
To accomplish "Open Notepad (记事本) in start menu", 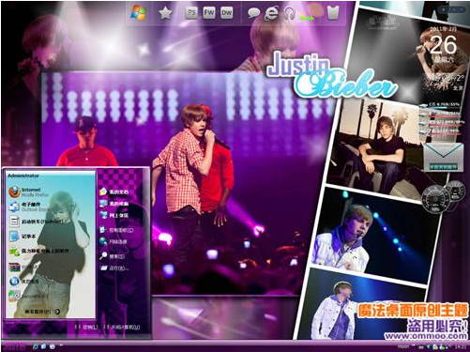I will click(23, 237).
